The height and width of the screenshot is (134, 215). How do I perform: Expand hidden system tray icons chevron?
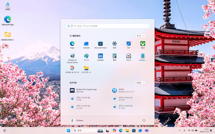180,131
